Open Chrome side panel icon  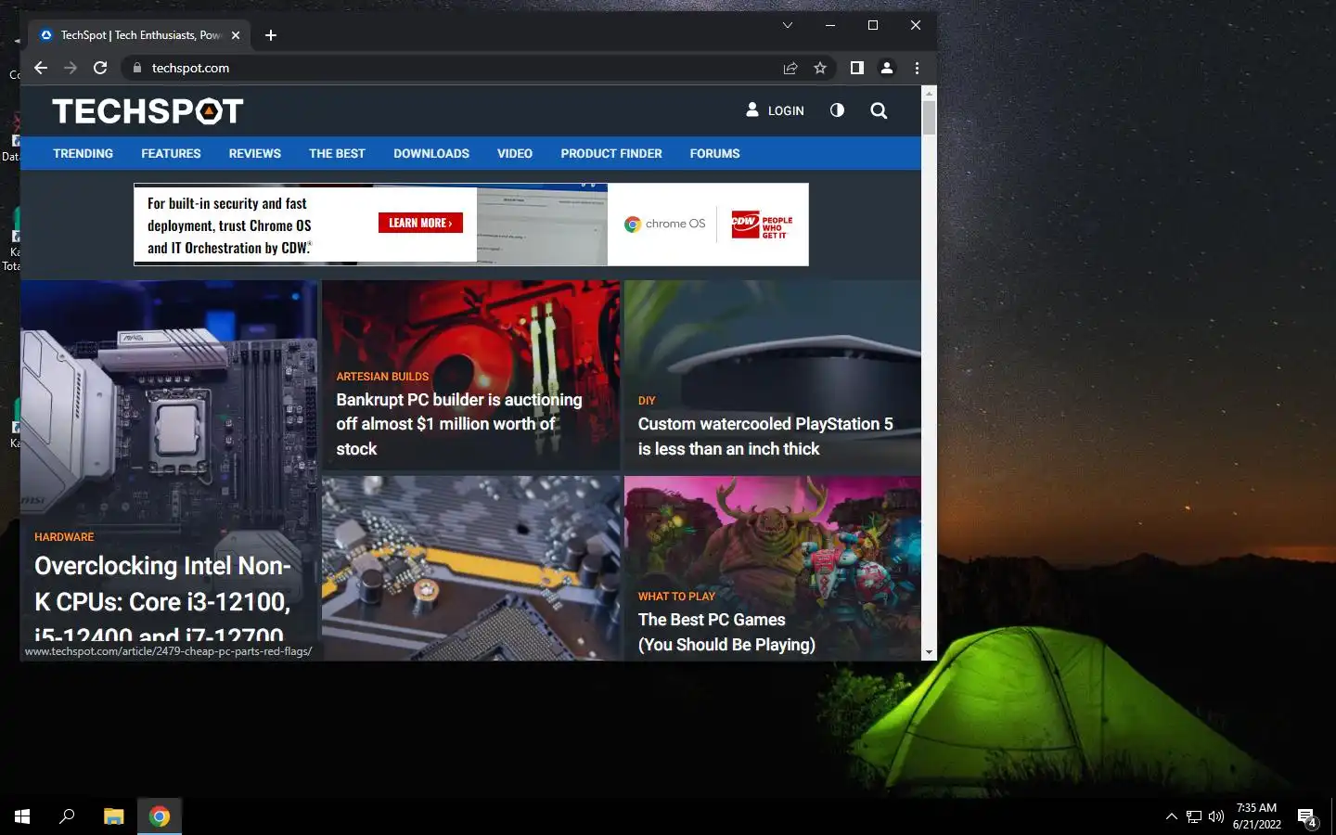857,68
